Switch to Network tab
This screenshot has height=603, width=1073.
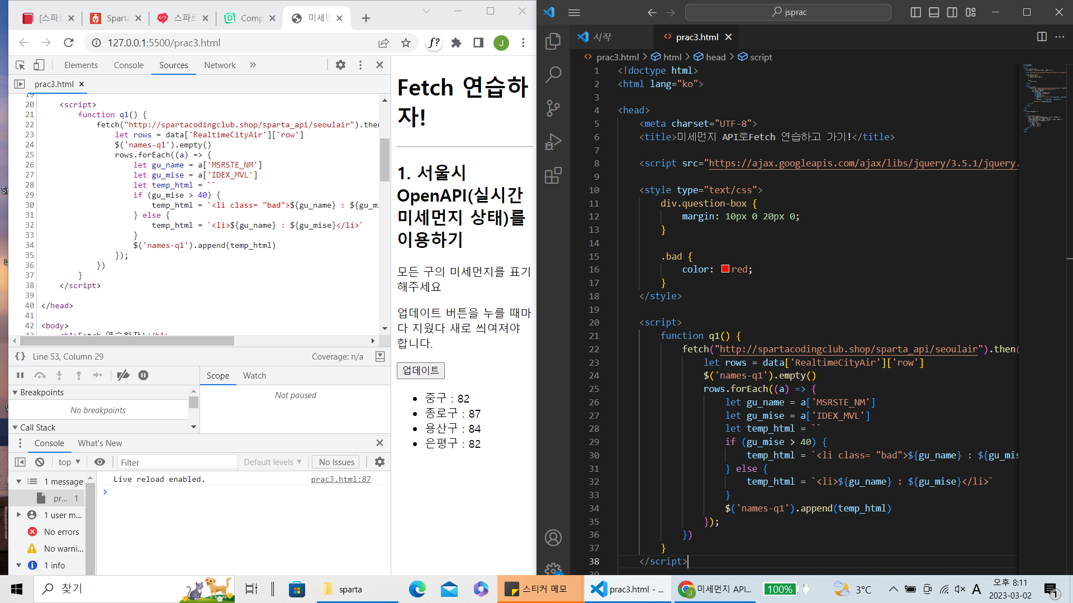point(220,65)
